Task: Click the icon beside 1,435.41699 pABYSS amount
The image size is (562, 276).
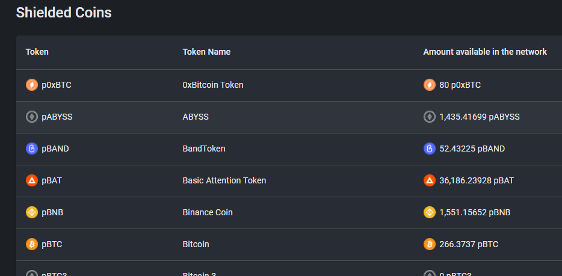Action: tap(430, 117)
